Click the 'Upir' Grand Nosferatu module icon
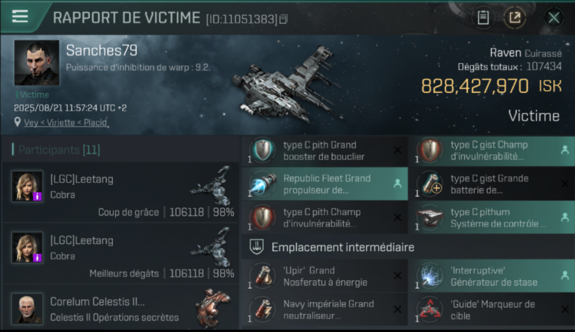The width and height of the screenshot is (575, 332). pyautogui.click(x=260, y=276)
